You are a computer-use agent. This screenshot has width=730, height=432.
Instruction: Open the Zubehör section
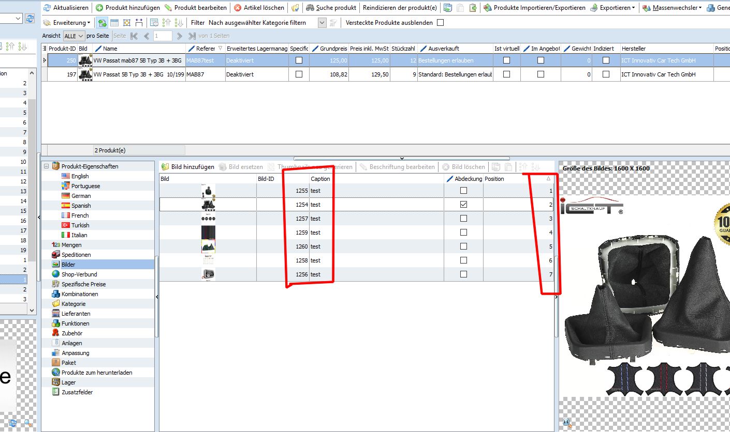point(67,333)
